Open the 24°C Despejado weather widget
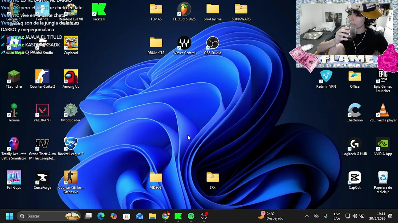Viewport: 398px width, 223px height. point(271,216)
